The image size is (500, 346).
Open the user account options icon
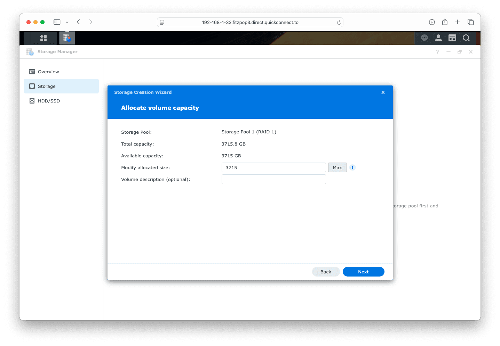click(x=438, y=38)
